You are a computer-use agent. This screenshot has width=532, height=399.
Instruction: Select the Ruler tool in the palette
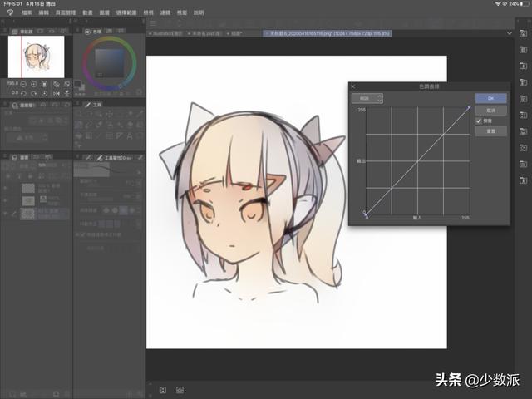(120, 136)
